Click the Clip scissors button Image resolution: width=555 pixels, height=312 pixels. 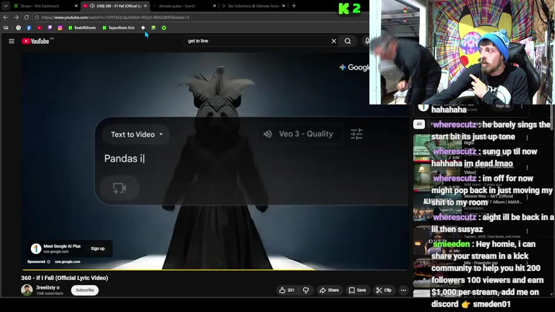coord(384,290)
